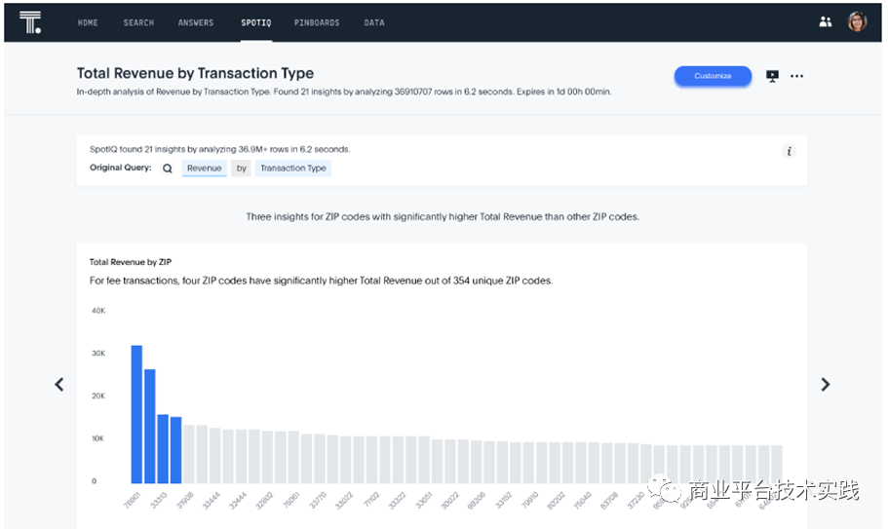Click the magnifier icon beside Original Query
Viewport: 888px width, 529px height.
click(168, 169)
